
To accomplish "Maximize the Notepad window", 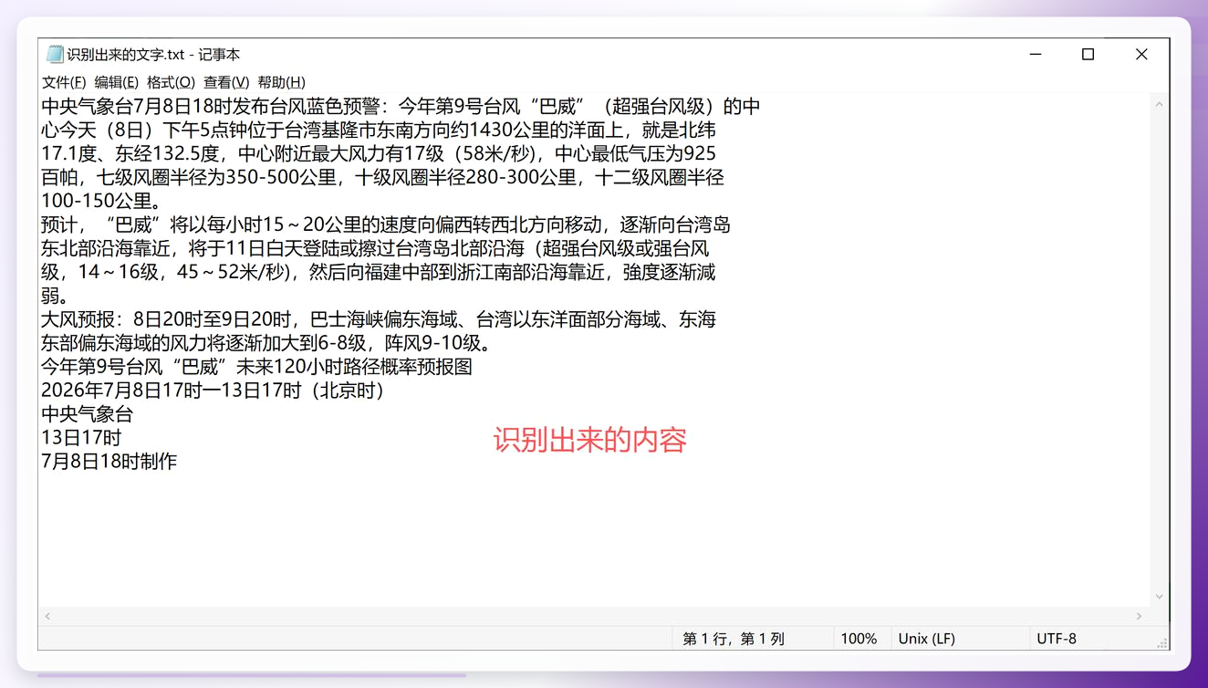I will coord(1088,55).
